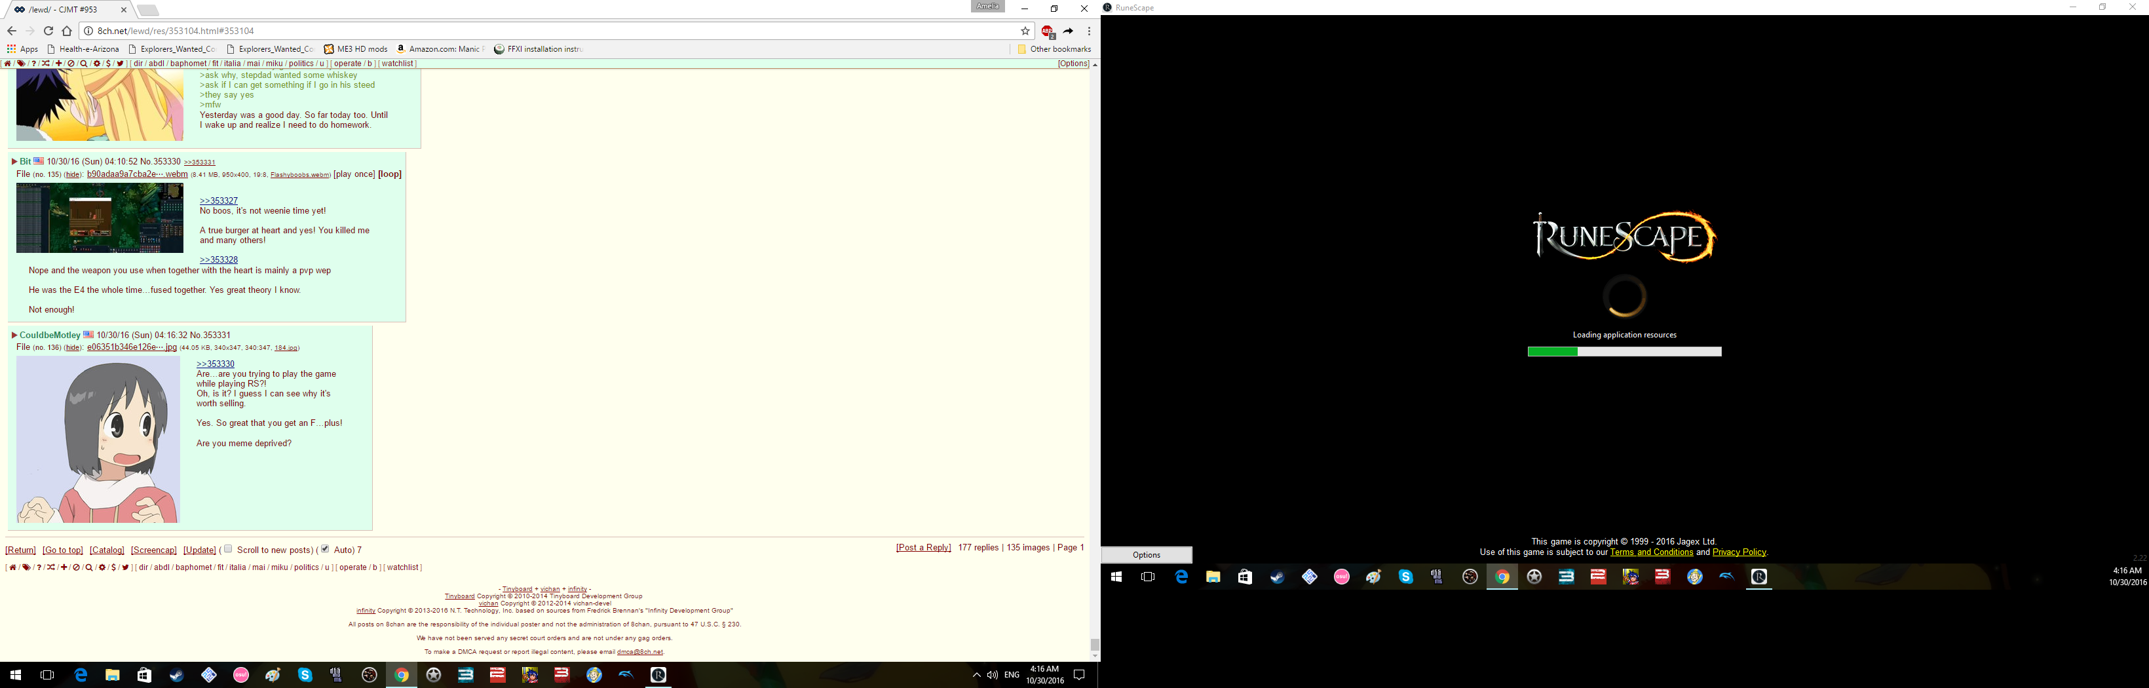Image resolution: width=2149 pixels, height=688 pixels.
Task: Open the home icon in the header board bar
Action: click(x=7, y=64)
